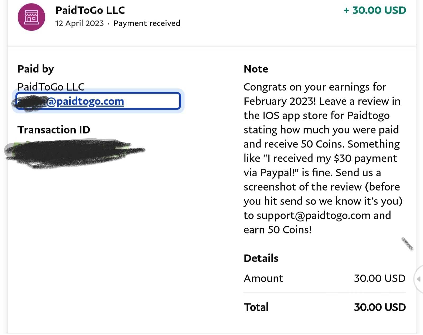Click the Total row label

(256, 307)
